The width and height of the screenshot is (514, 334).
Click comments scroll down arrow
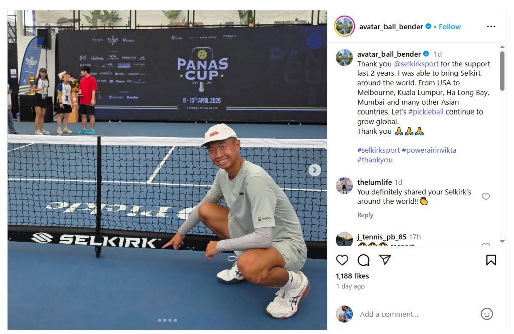(502, 241)
